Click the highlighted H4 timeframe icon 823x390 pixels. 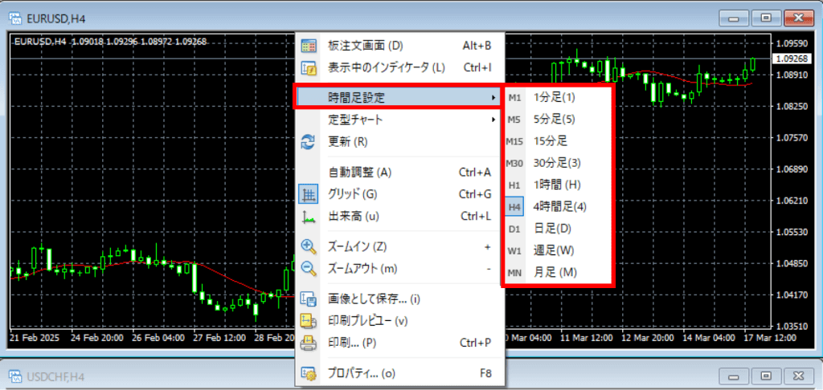tap(515, 206)
